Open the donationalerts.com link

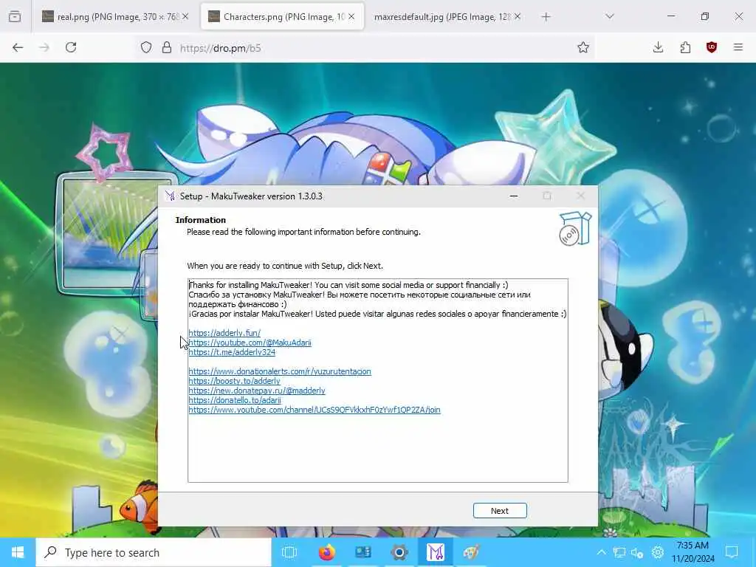[280, 371]
